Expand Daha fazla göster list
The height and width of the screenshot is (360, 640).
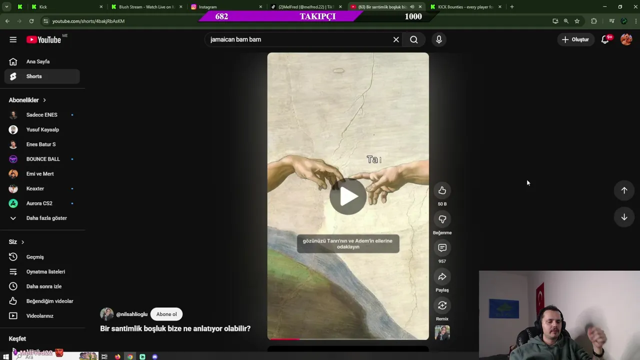[x=42, y=218]
